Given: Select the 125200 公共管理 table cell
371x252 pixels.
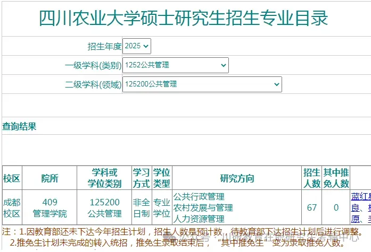Looking at the screenshot, I should pos(104,207).
